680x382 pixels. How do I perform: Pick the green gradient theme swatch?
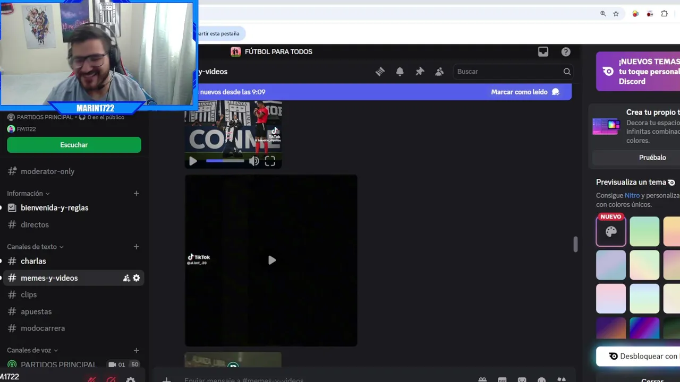pyautogui.click(x=644, y=231)
